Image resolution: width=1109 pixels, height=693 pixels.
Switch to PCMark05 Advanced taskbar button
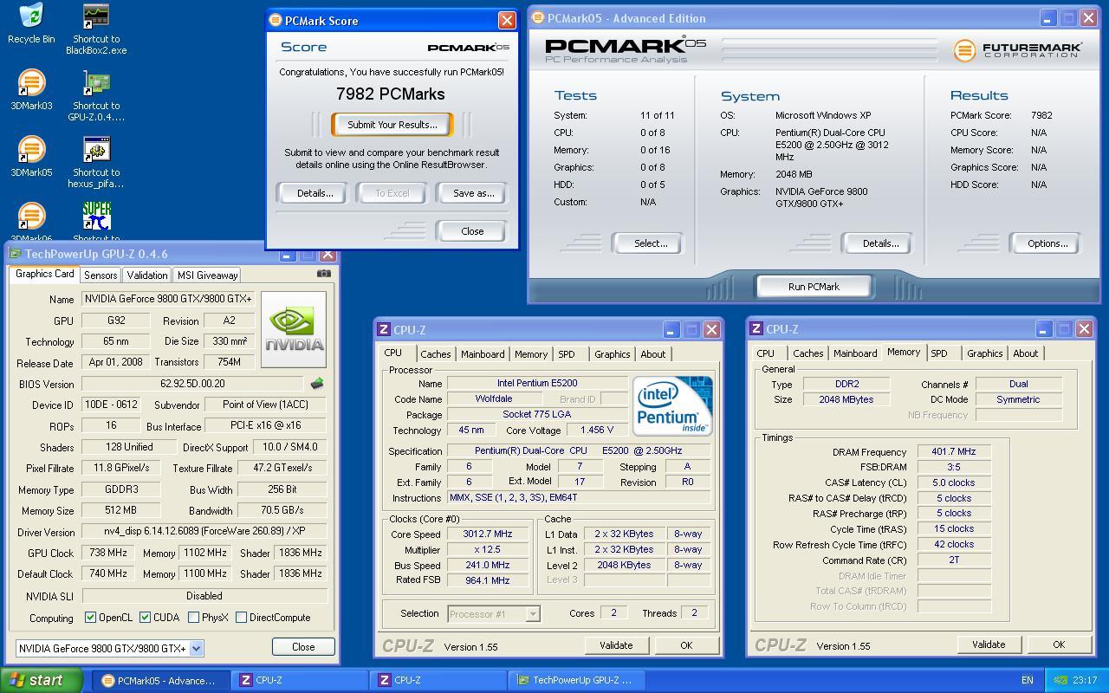click(161, 680)
